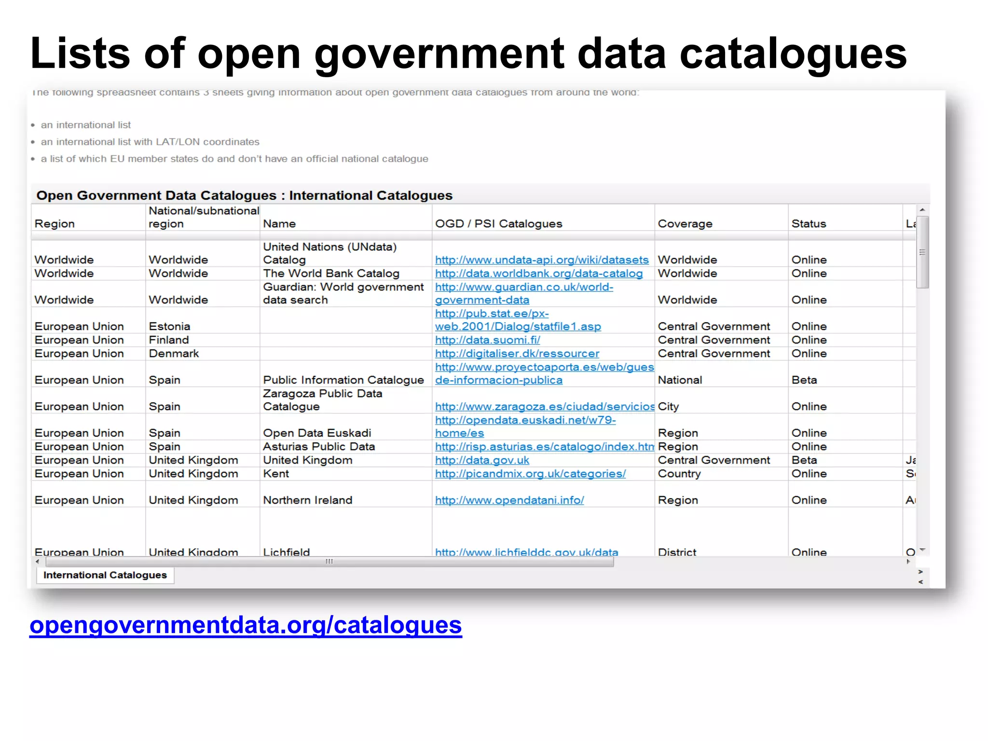Open the data.suomi.fi link

(x=488, y=340)
